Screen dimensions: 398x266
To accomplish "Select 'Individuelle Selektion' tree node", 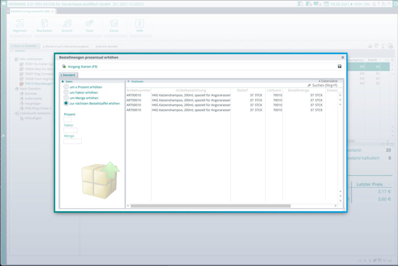I will tap(35, 113).
